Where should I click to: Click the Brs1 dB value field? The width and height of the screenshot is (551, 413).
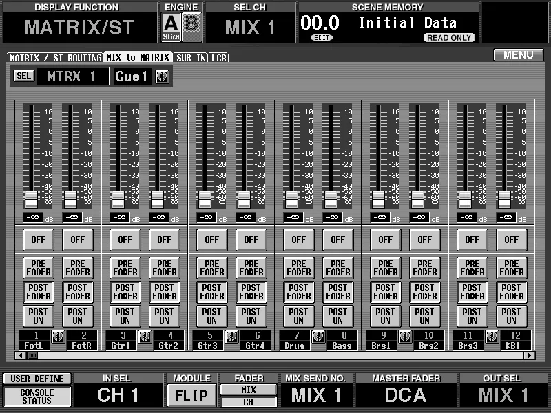point(380,218)
